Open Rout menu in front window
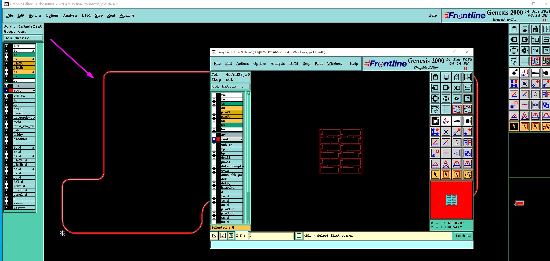550x261 pixels. [319, 64]
